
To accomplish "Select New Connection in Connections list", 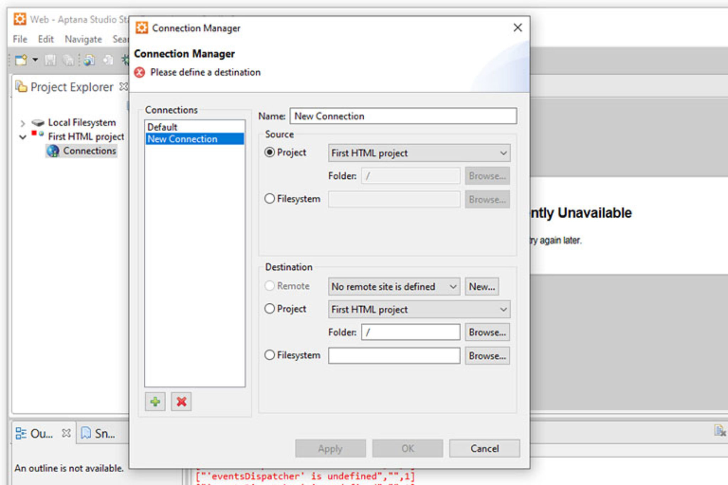I will click(194, 139).
